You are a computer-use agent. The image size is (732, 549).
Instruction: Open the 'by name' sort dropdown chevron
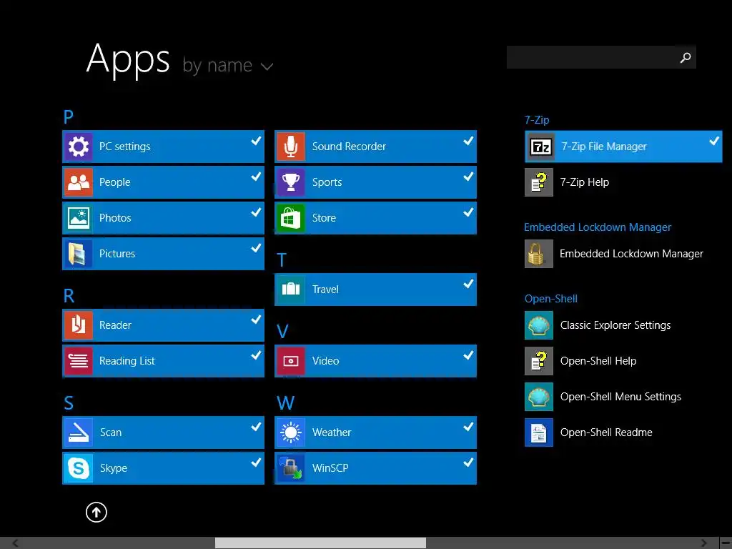coord(267,66)
